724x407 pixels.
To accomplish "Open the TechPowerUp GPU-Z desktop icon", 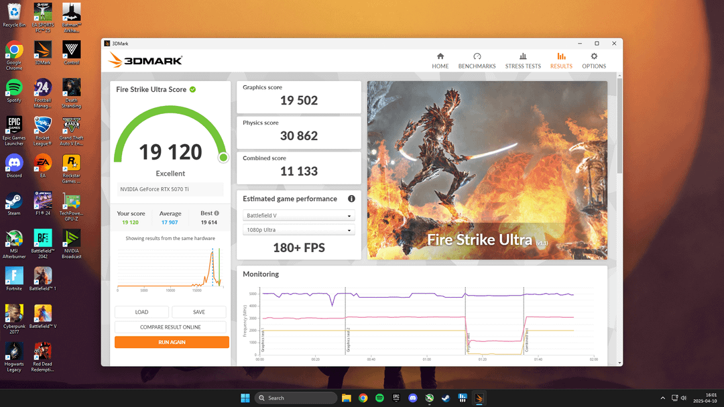I will [71, 207].
